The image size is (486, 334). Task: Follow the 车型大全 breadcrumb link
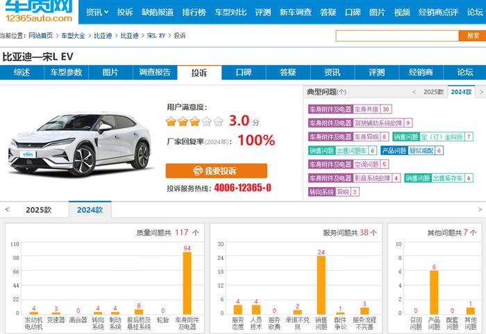(x=73, y=35)
